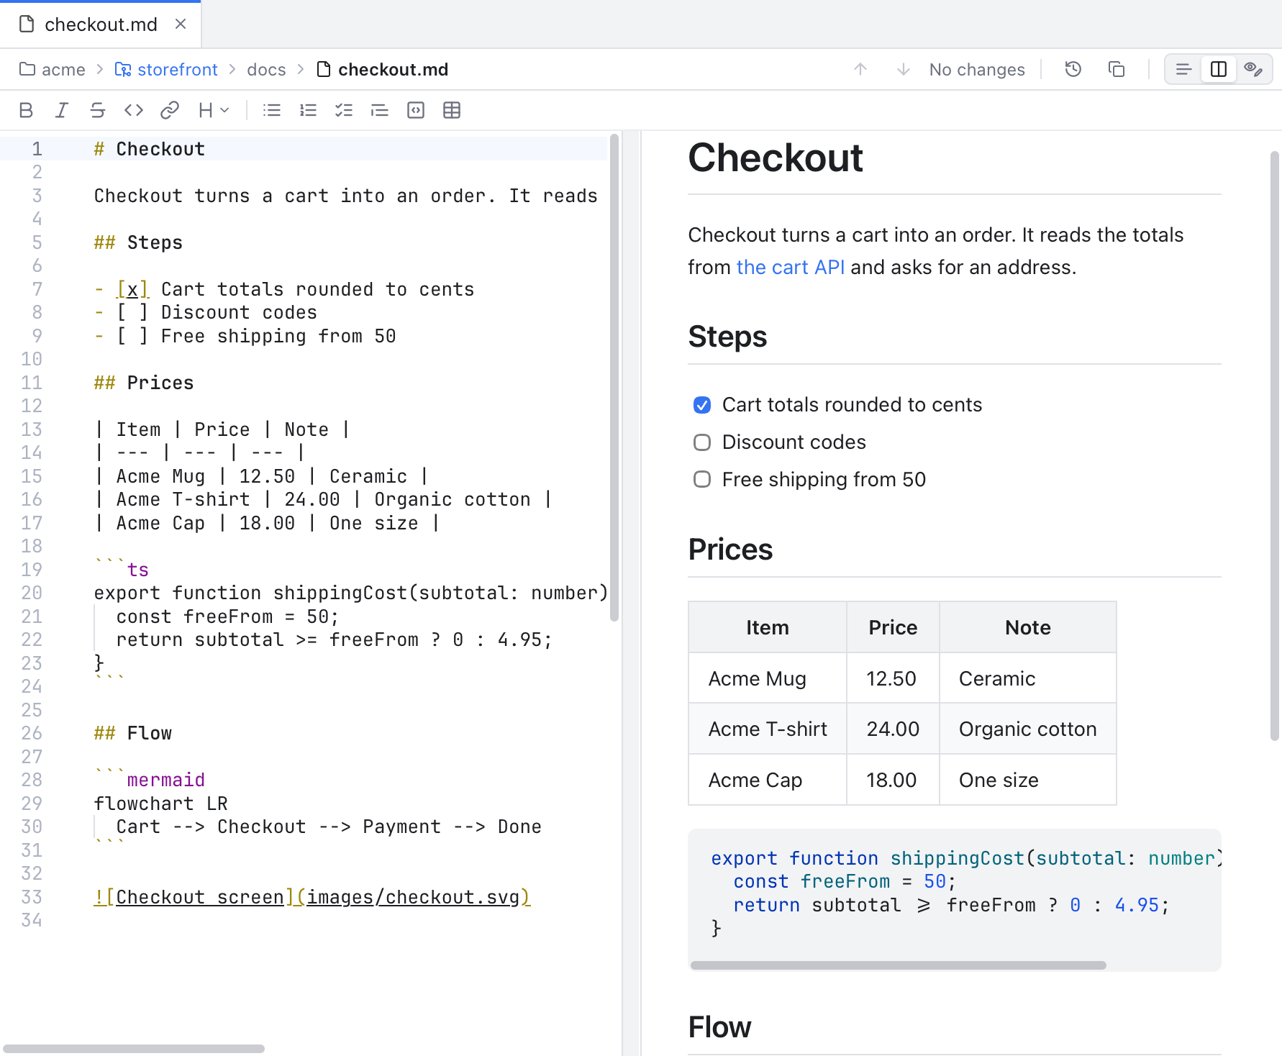The width and height of the screenshot is (1282, 1056).
Task: Click the Steps heading in preview
Action: [727, 337]
